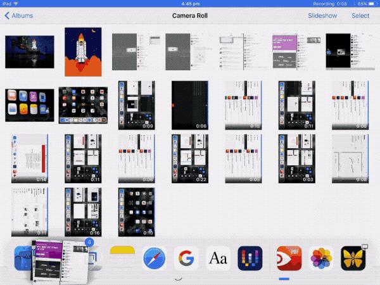Play the 0:05 video clip
The height and width of the screenshot is (285, 380).
coord(243,158)
